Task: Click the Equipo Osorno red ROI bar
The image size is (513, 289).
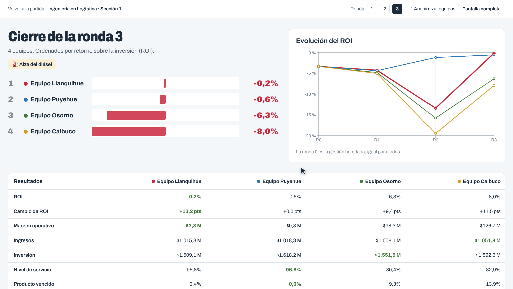Action: pyautogui.click(x=136, y=115)
